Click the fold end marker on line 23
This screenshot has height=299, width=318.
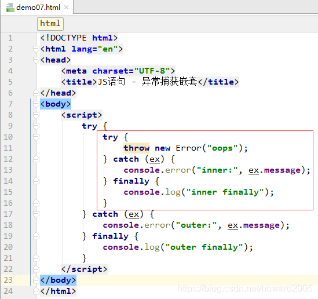[36, 280]
